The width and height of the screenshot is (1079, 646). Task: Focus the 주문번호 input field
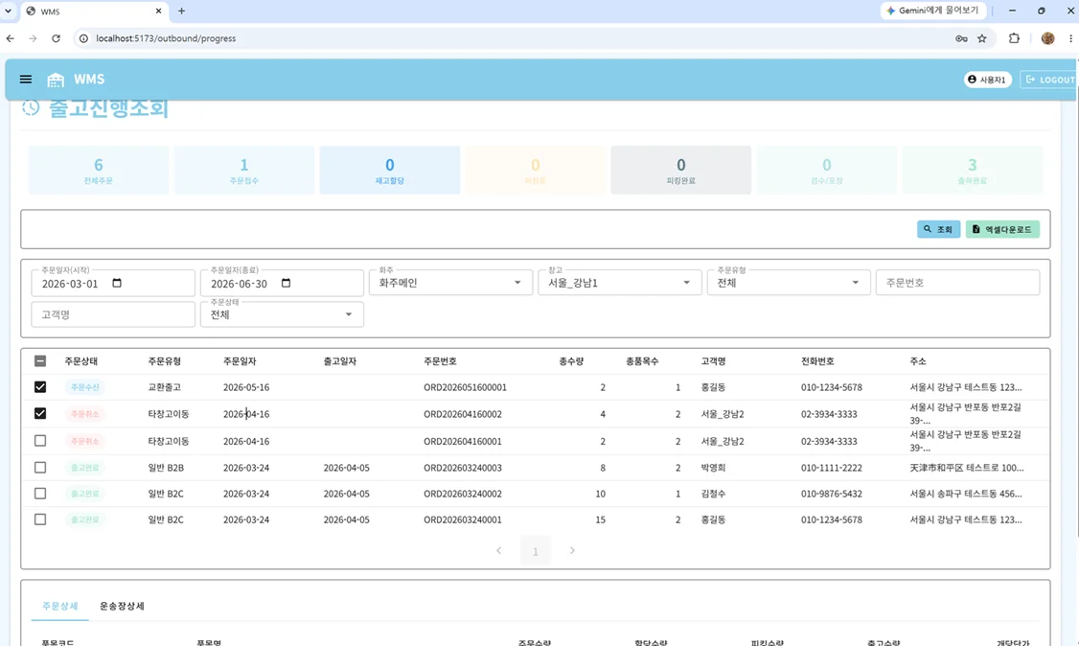coord(957,283)
